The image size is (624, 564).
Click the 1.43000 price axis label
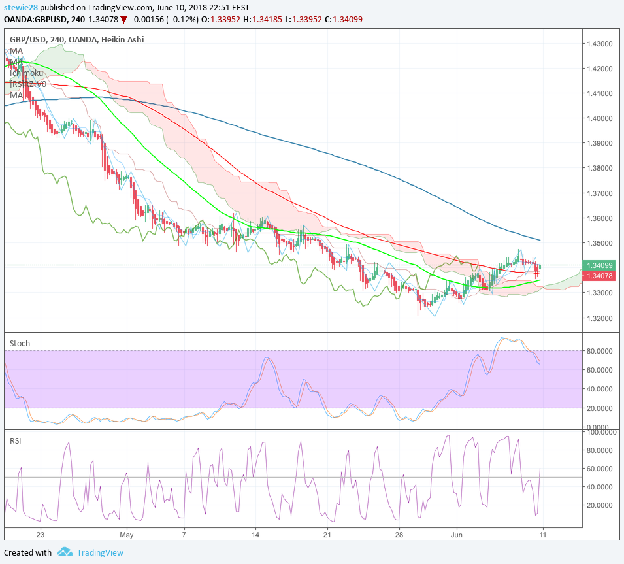click(600, 44)
